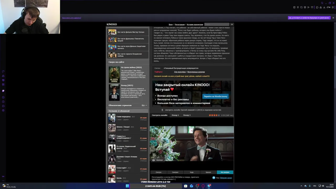Click the send/flow arrow icon
The image size is (336, 189).
point(308,7)
